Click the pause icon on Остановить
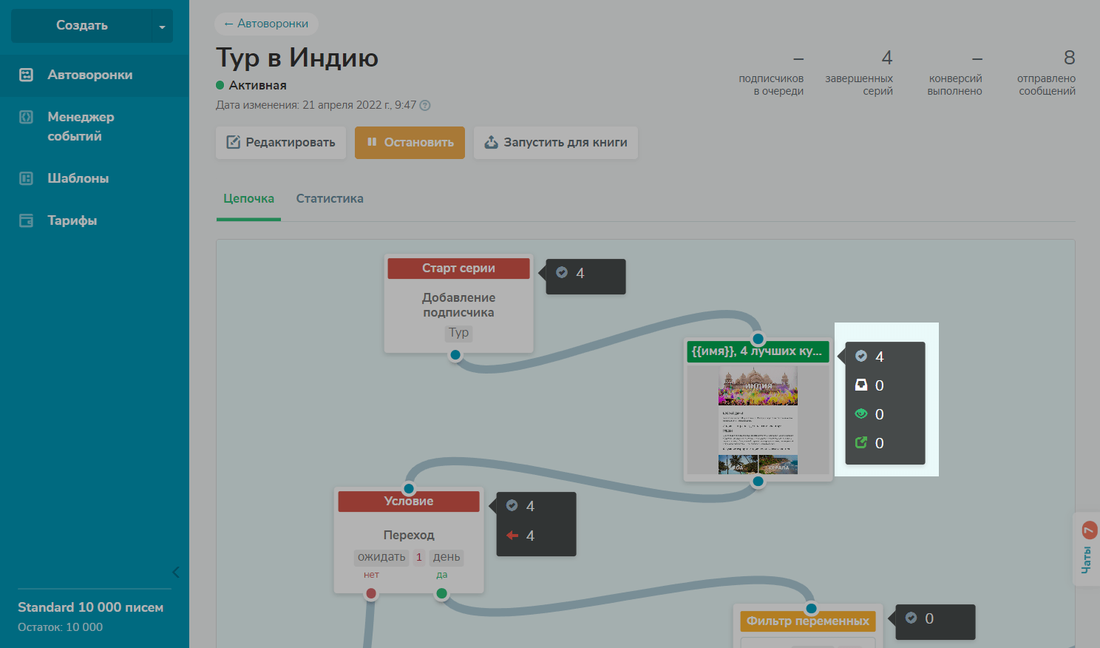Screen dimensions: 1100x648 click(x=372, y=142)
